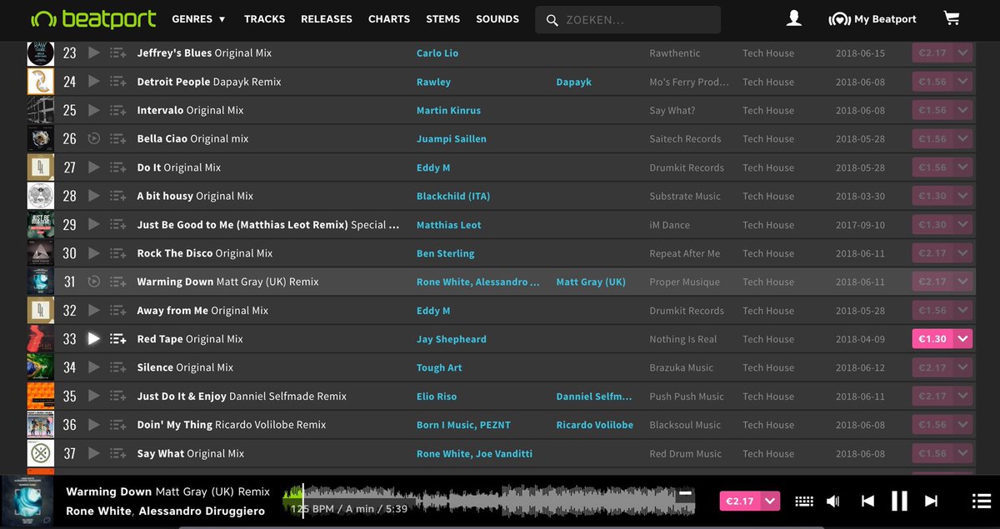Open the RELEASES menu
Viewport: 1000px width, 529px height.
(x=327, y=18)
